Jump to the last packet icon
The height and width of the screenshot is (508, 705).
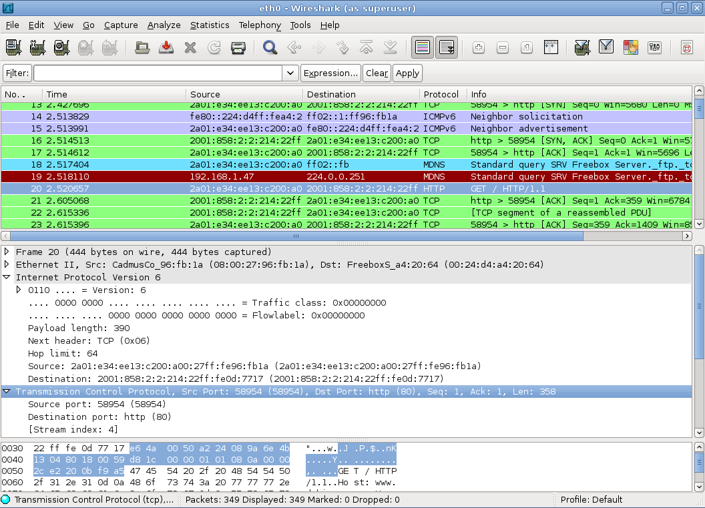coord(391,47)
